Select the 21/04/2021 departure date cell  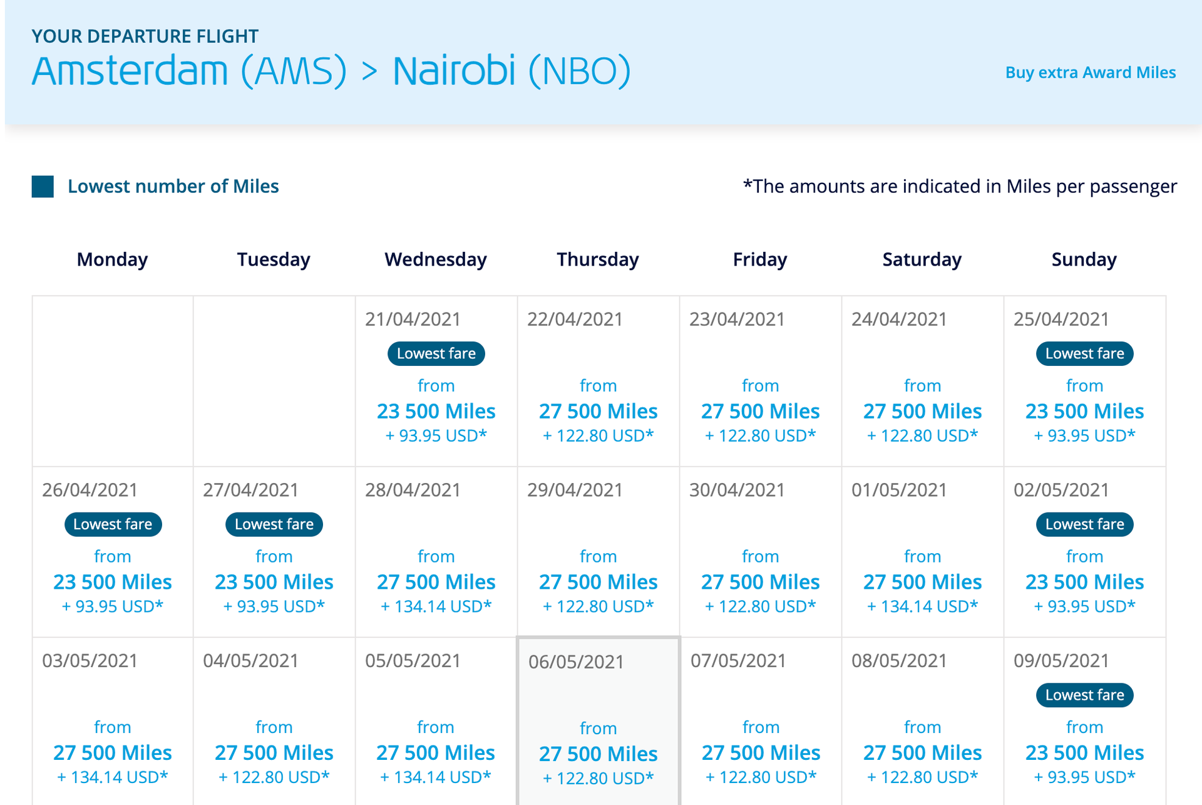(436, 381)
